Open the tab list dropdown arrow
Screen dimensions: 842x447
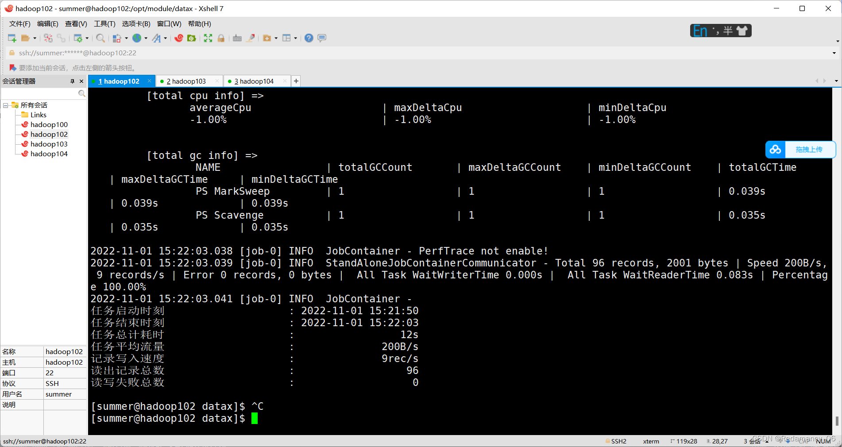(836, 81)
